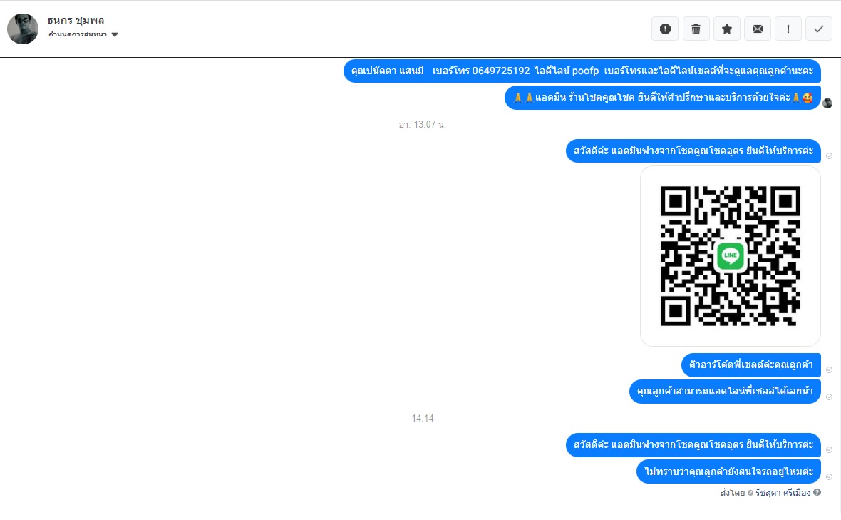Select the message คิวอาร์โค้ดพี่เซลล์ค่ะคุณลูกค้า
This screenshot has height=520, width=841.
tap(751, 365)
